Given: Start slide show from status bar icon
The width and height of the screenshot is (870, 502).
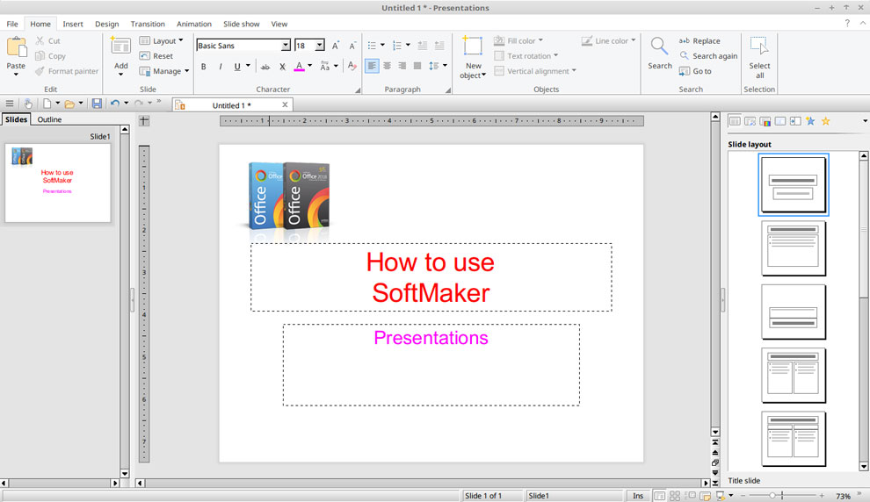Looking at the screenshot, I should pyautogui.click(x=721, y=496).
